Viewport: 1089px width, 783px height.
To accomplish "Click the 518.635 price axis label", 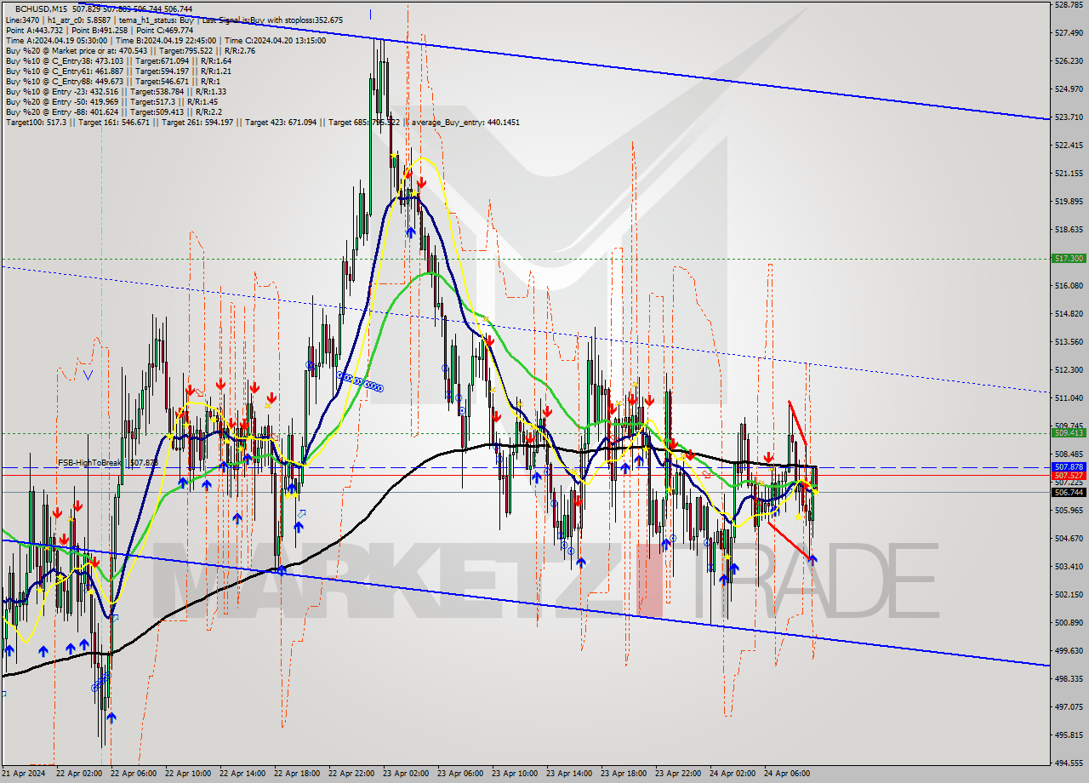I will coord(1068,230).
